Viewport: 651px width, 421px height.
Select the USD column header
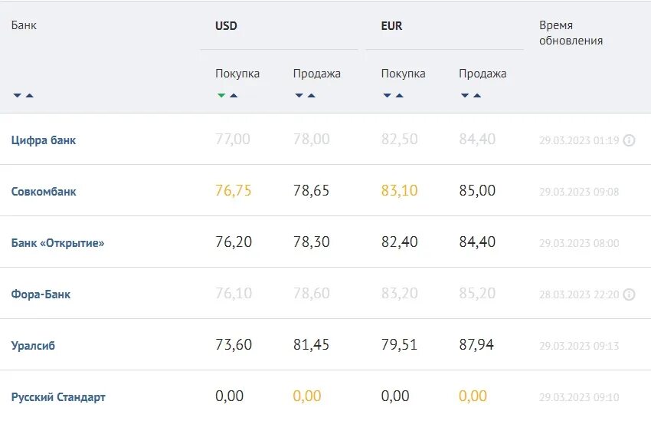coord(226,26)
